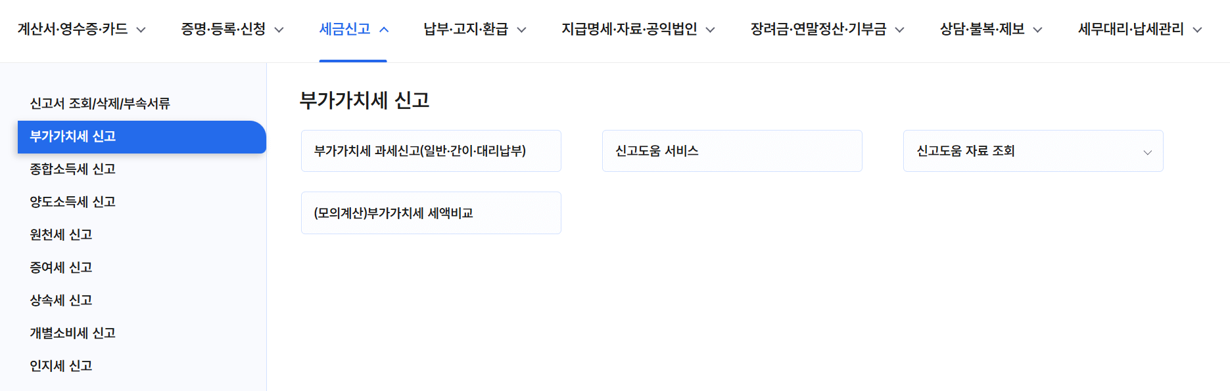
Task: Select 증여세 신고 from the sidebar
Action: 60,267
